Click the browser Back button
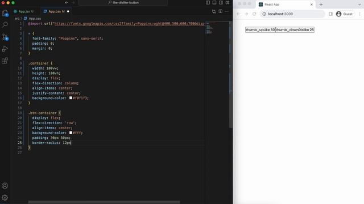 pos(238,14)
